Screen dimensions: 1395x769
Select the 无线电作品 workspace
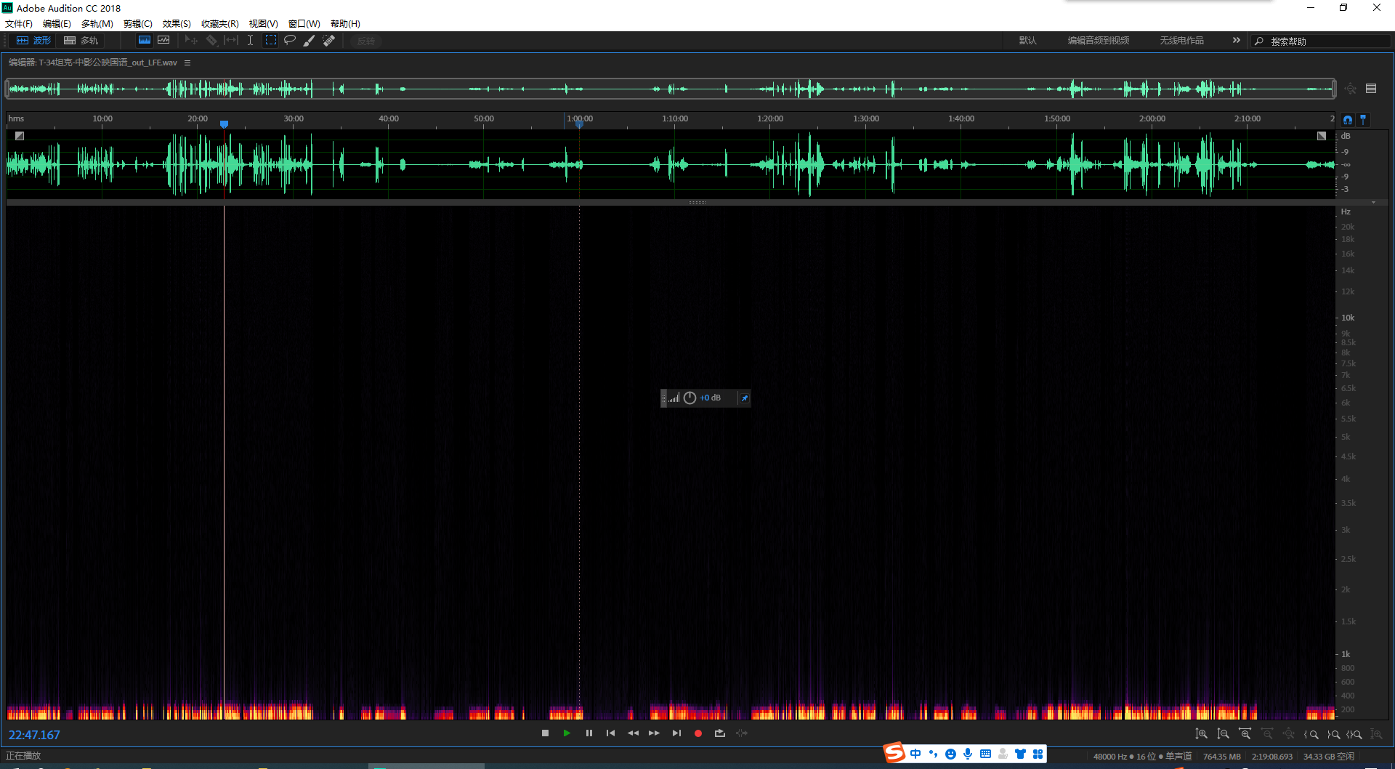pyautogui.click(x=1181, y=41)
